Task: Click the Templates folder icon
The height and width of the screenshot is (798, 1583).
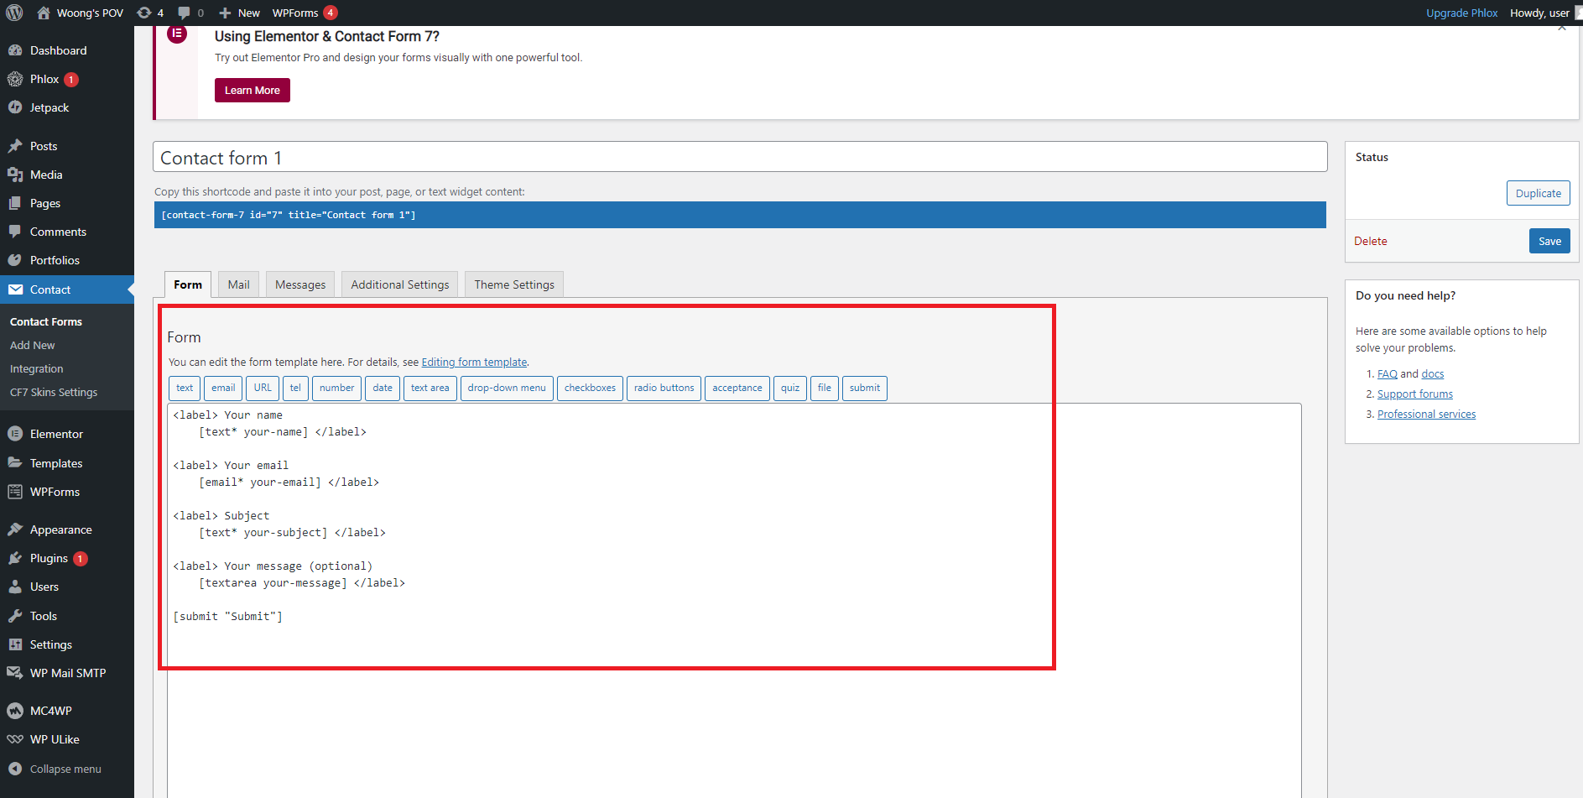Action: (x=15, y=463)
